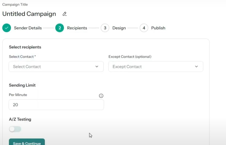The width and height of the screenshot is (226, 145).
Task: Switch to the Design step label
Action: point(119,28)
